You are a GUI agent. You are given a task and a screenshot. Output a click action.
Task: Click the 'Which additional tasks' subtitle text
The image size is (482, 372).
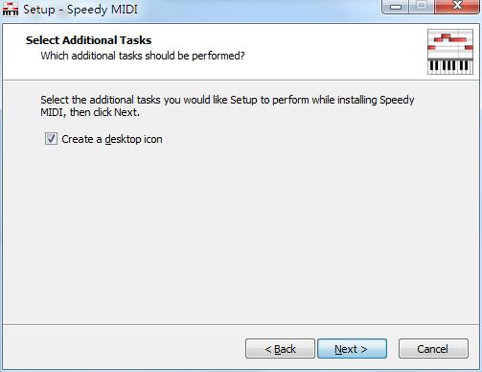point(143,56)
